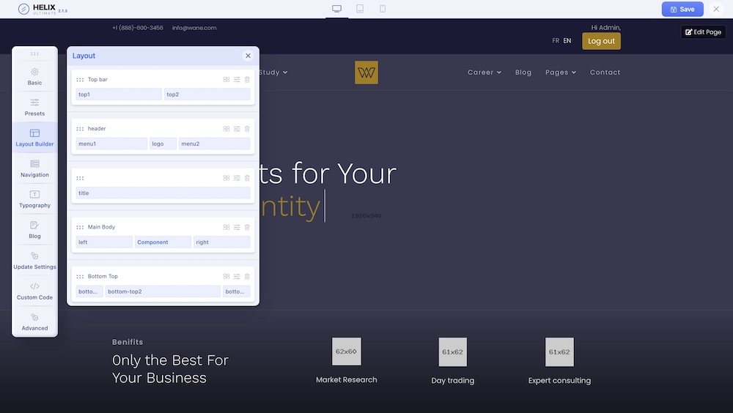Viewport: 733px width, 413px height.
Task: Open Advanced settings panel
Action: click(x=34, y=322)
